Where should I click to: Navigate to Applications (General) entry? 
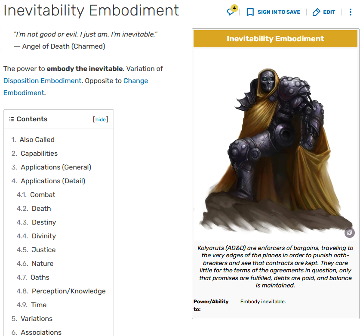(x=56, y=167)
